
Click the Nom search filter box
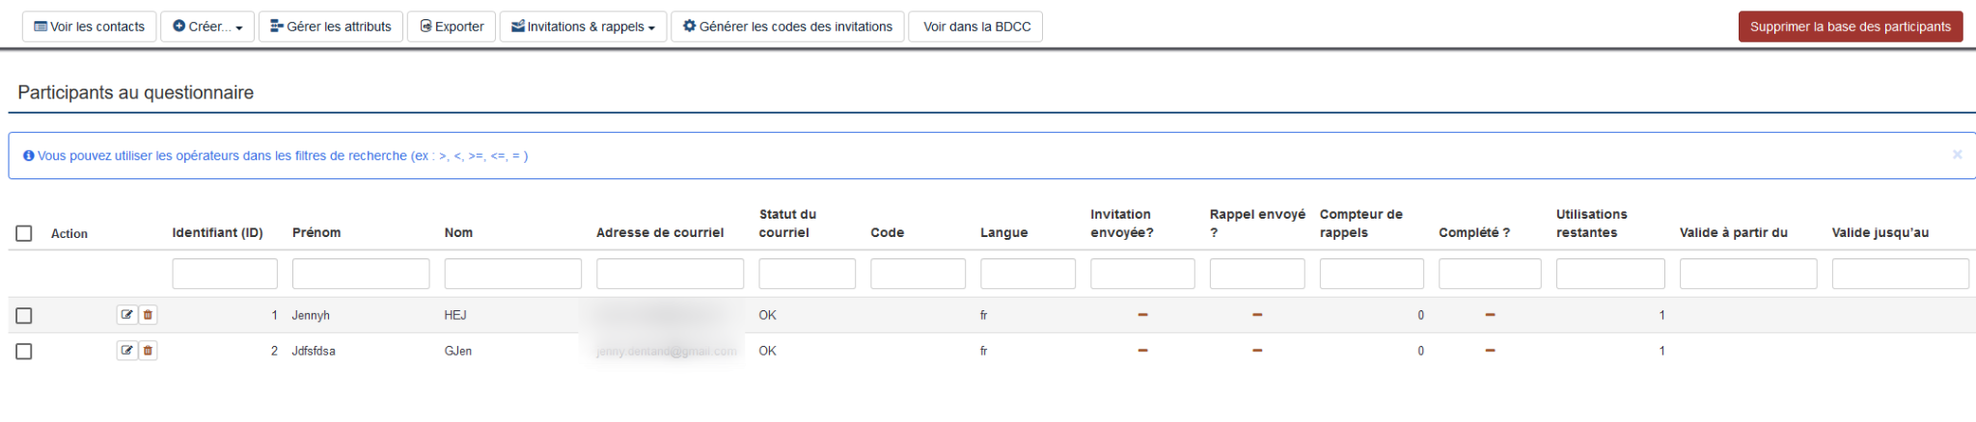coord(512,274)
